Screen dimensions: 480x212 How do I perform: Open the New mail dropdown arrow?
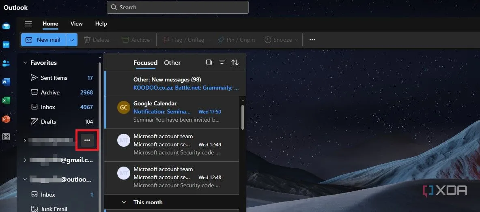[x=72, y=40]
